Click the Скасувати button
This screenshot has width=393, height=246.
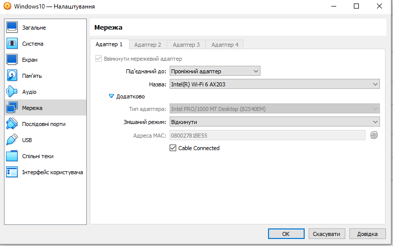coord(327,234)
